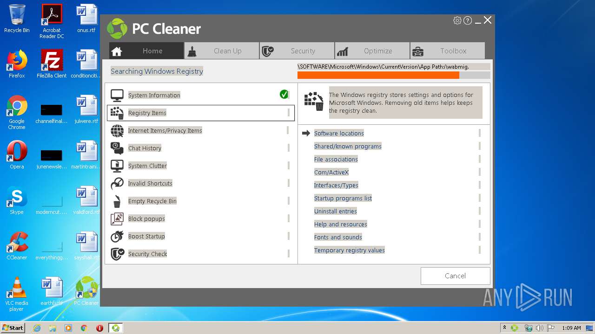Image resolution: width=595 pixels, height=334 pixels.
Task: Open File associations item
Action: [336, 159]
